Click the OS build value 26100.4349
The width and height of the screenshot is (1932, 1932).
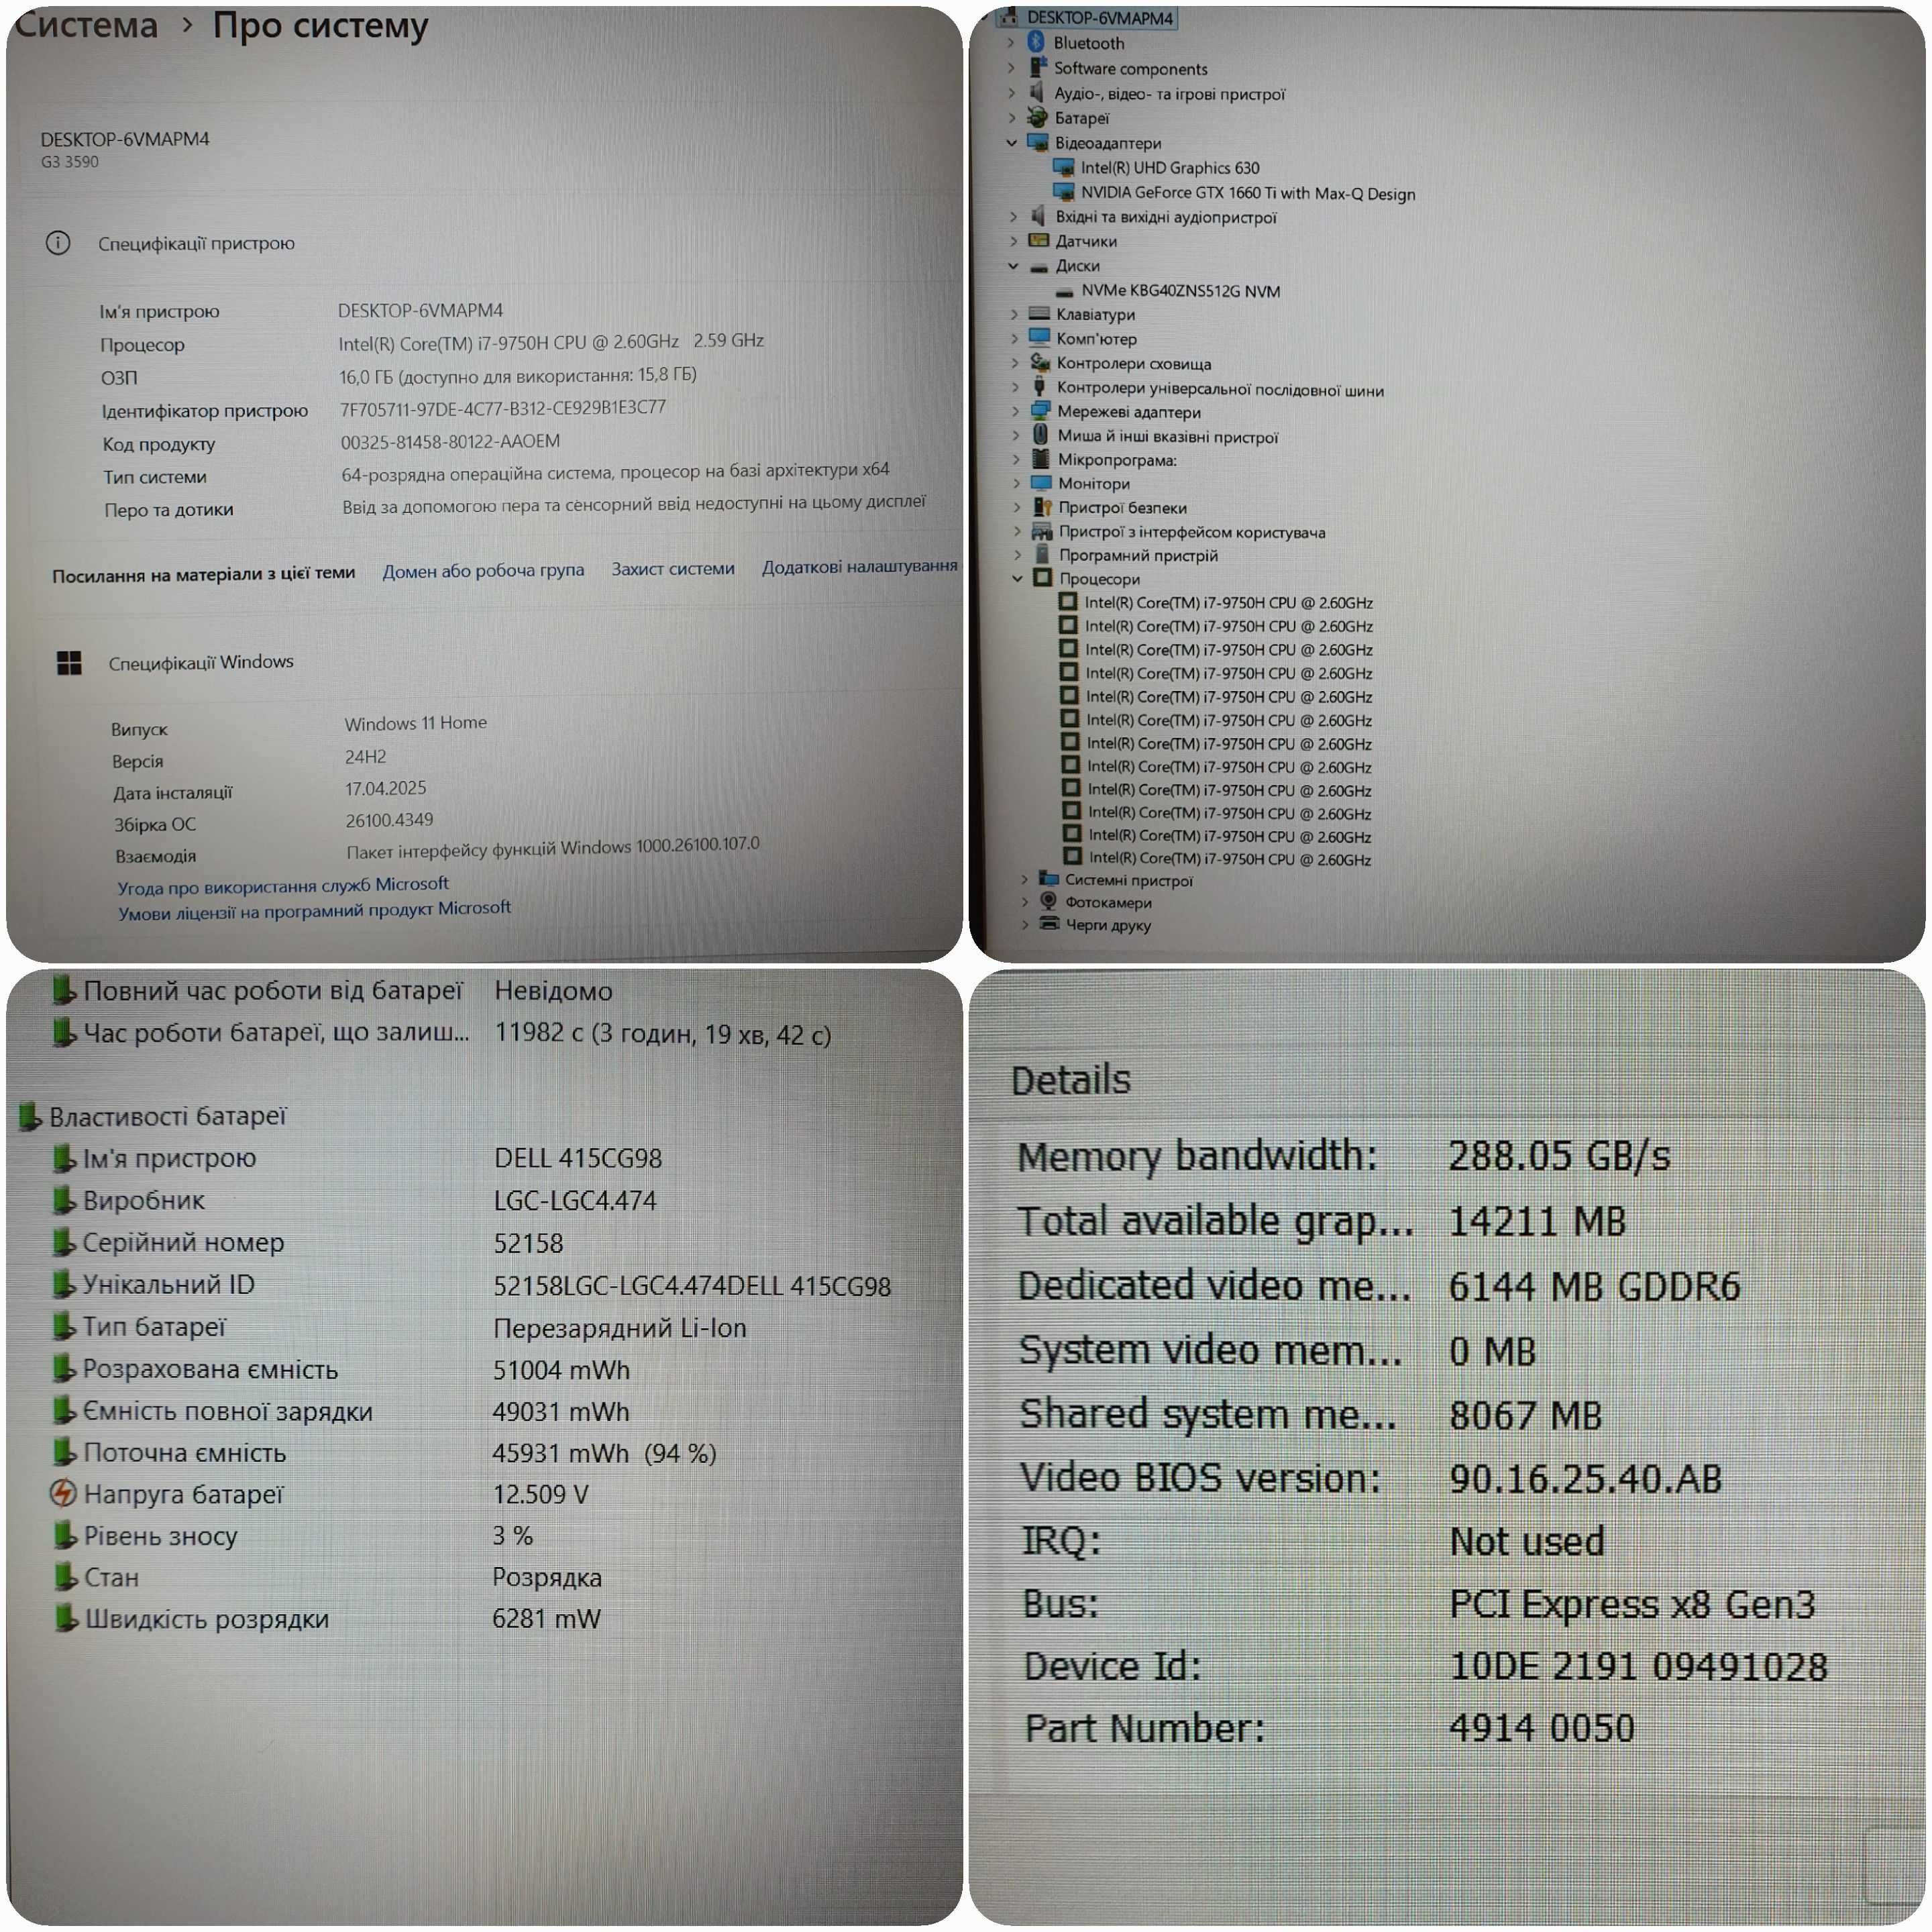click(390, 820)
